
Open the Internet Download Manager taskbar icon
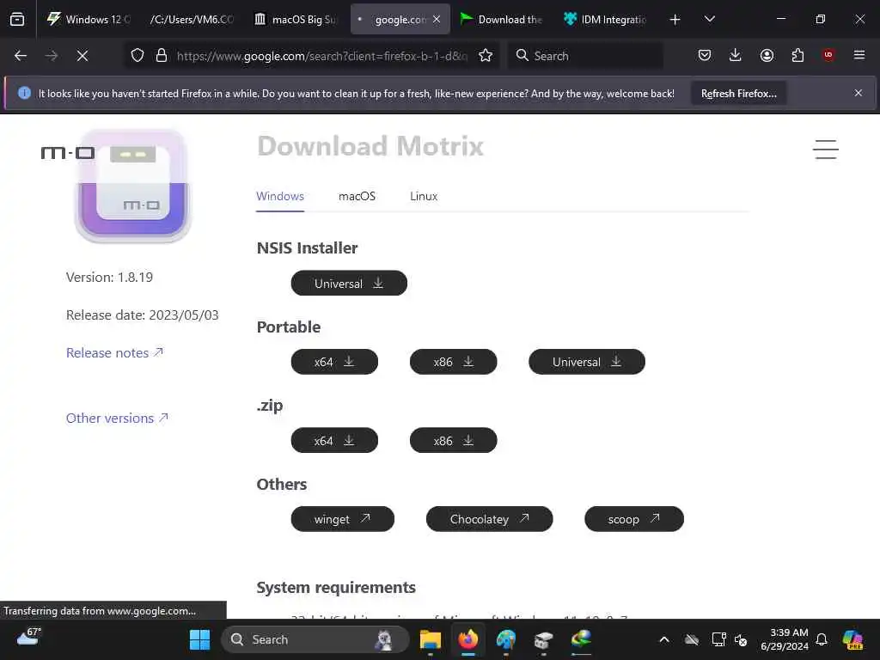pyautogui.click(x=582, y=639)
